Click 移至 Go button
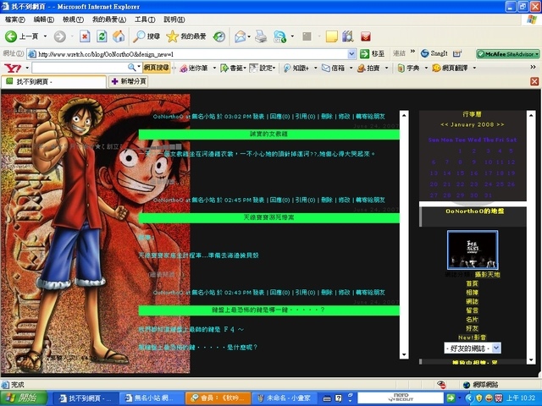This screenshot has height=406, width=542. click(x=373, y=53)
